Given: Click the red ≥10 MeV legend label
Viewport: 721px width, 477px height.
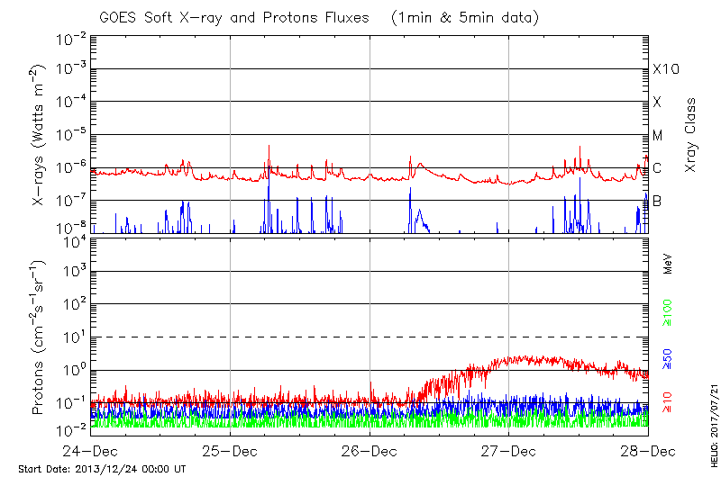Looking at the screenshot, I should pos(669,401).
